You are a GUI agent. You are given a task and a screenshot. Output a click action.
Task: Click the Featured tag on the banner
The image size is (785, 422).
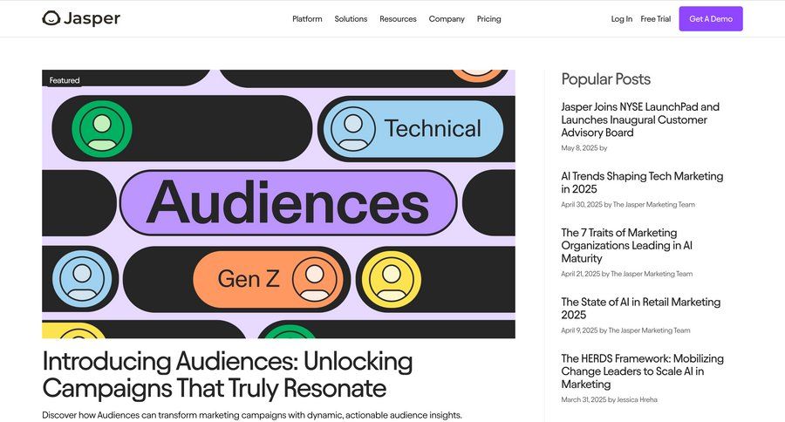64,80
